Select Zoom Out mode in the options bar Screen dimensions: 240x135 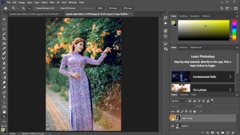pos(29,8)
